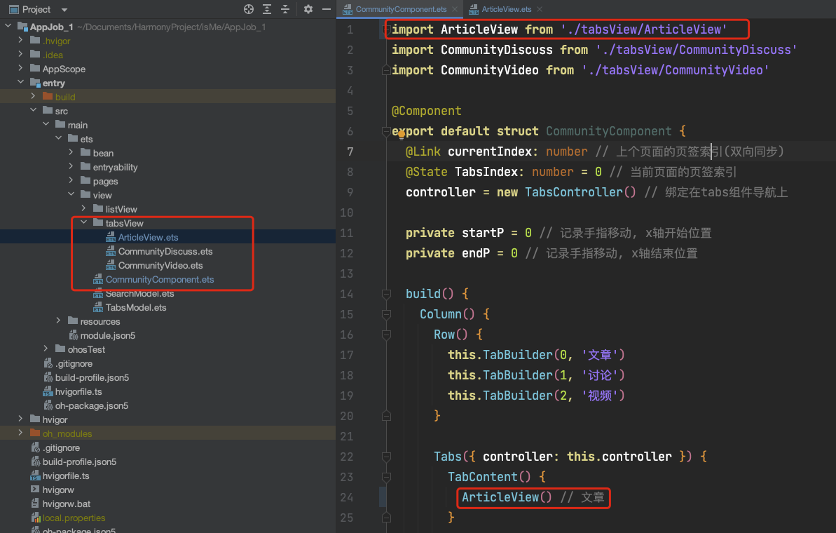Viewport: 836px width, 533px height.
Task: Close the ArticleView.ets tab
Action: click(540, 9)
